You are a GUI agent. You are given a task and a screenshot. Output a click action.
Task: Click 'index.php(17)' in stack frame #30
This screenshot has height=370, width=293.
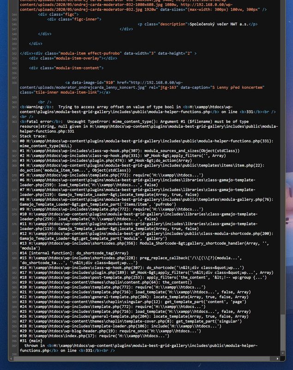[x=81, y=336]
